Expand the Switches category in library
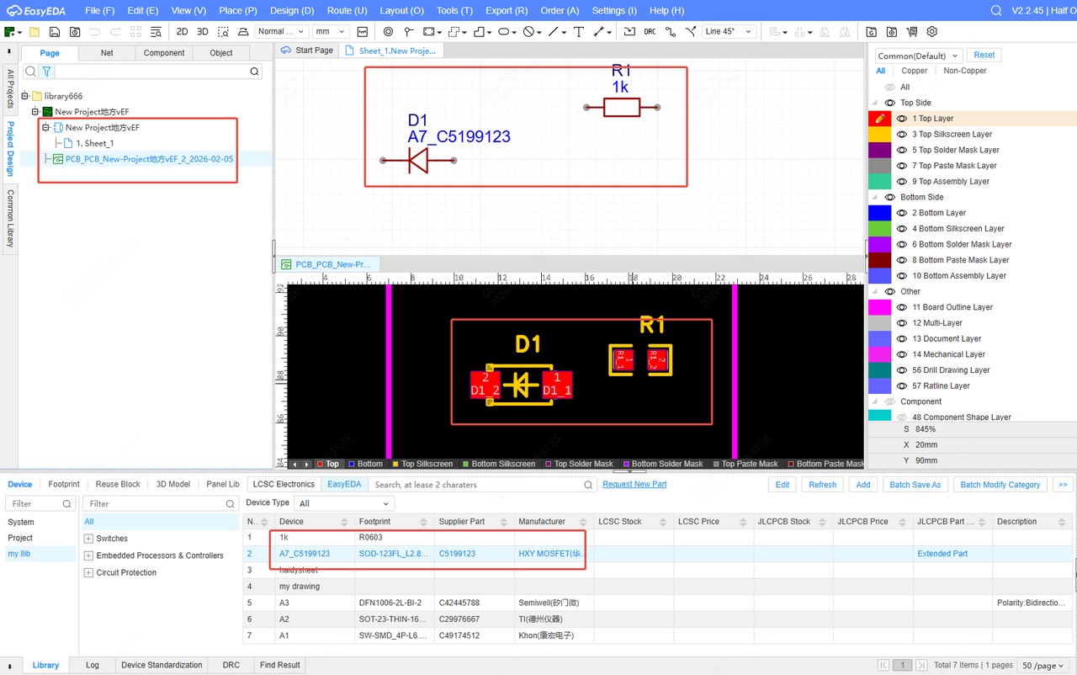This screenshot has height=675, width=1077. click(x=88, y=539)
